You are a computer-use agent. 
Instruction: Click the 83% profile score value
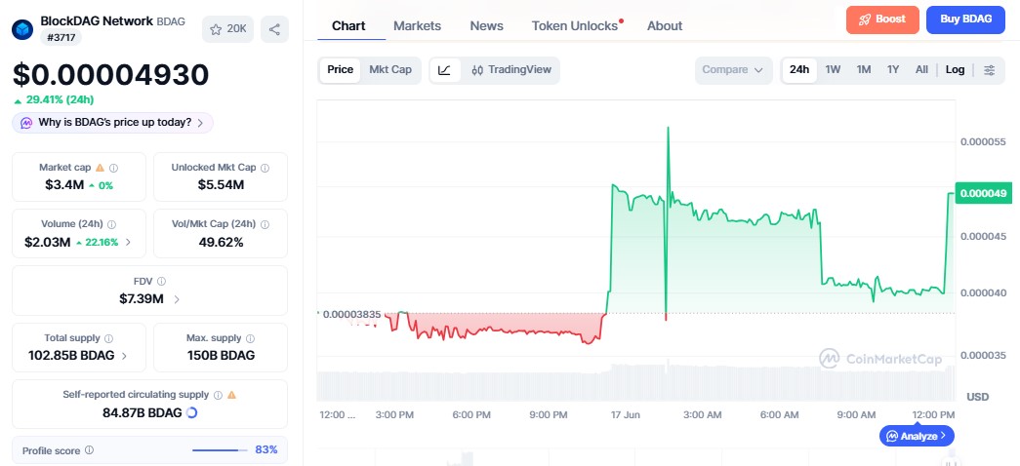(266, 449)
